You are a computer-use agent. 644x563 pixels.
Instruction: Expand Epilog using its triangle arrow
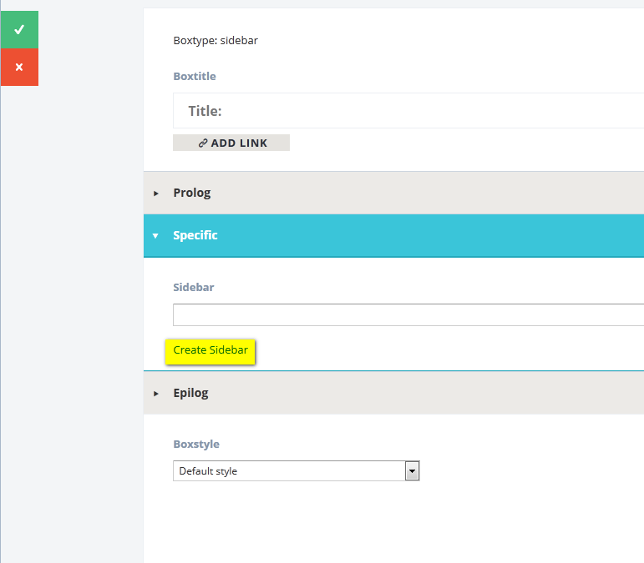pyautogui.click(x=156, y=394)
